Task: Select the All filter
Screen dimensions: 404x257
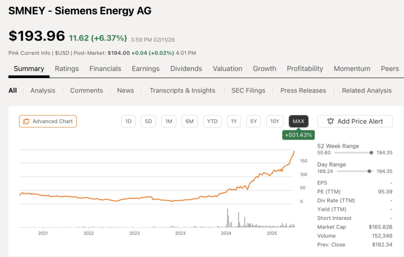Action: point(13,91)
